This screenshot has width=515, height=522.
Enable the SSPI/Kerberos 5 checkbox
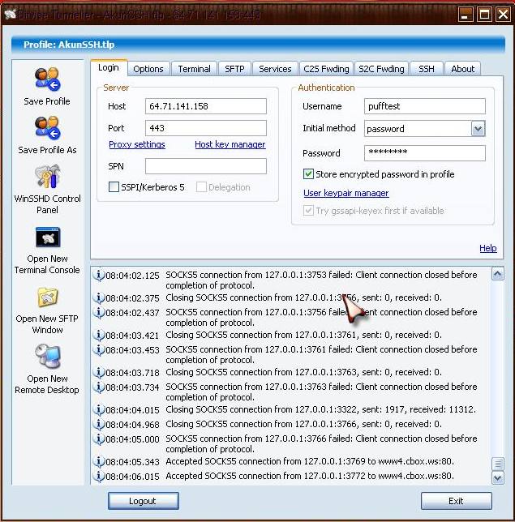tap(114, 187)
